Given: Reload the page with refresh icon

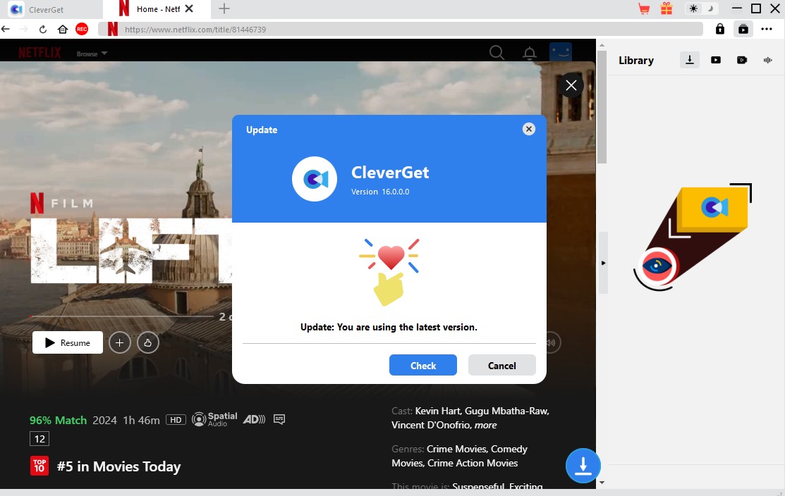Looking at the screenshot, I should (x=43, y=29).
